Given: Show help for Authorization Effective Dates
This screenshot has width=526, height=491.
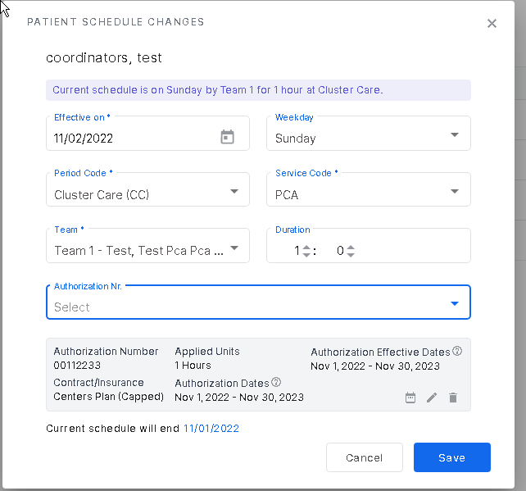Looking at the screenshot, I should point(457,351).
